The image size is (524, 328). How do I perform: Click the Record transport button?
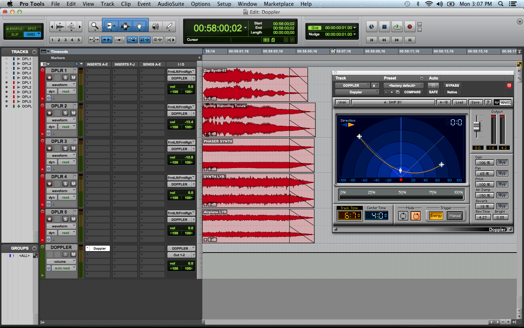[x=410, y=27]
